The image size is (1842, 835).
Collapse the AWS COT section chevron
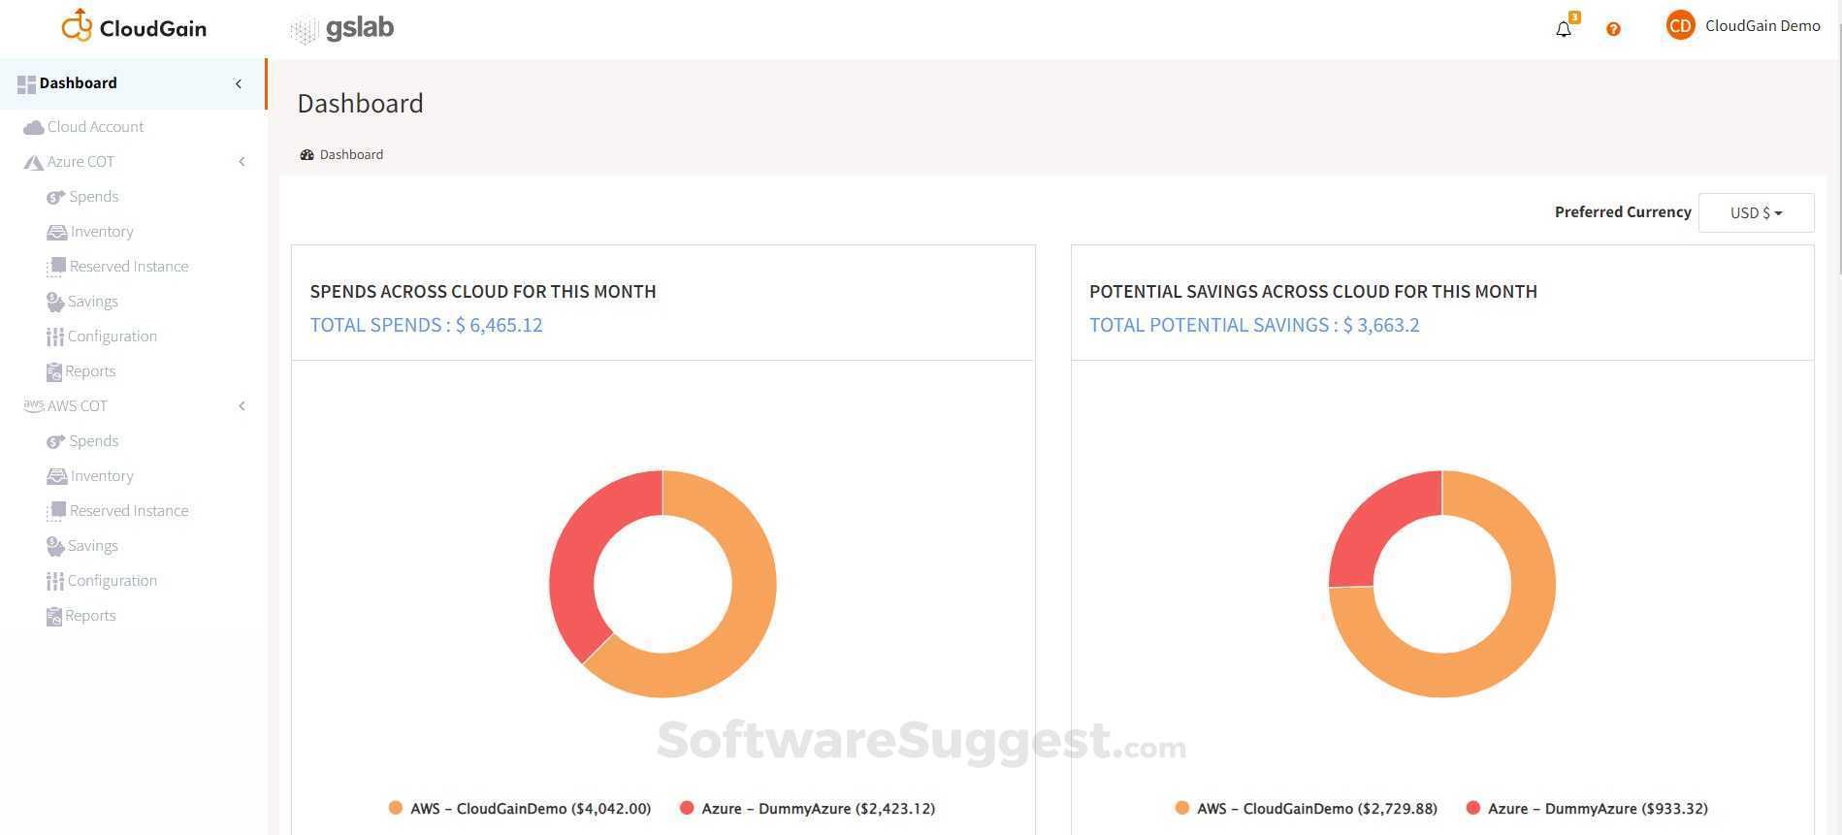[x=242, y=406]
